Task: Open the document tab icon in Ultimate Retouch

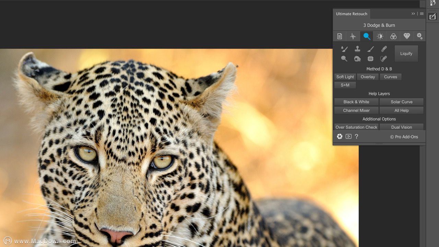Action: 340,36
